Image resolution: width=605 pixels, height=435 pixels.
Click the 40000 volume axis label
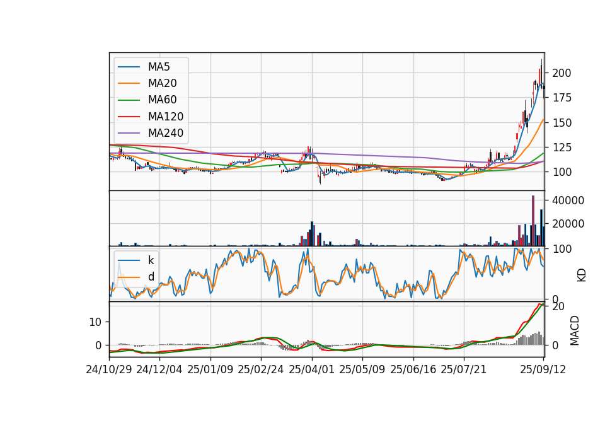(568, 200)
